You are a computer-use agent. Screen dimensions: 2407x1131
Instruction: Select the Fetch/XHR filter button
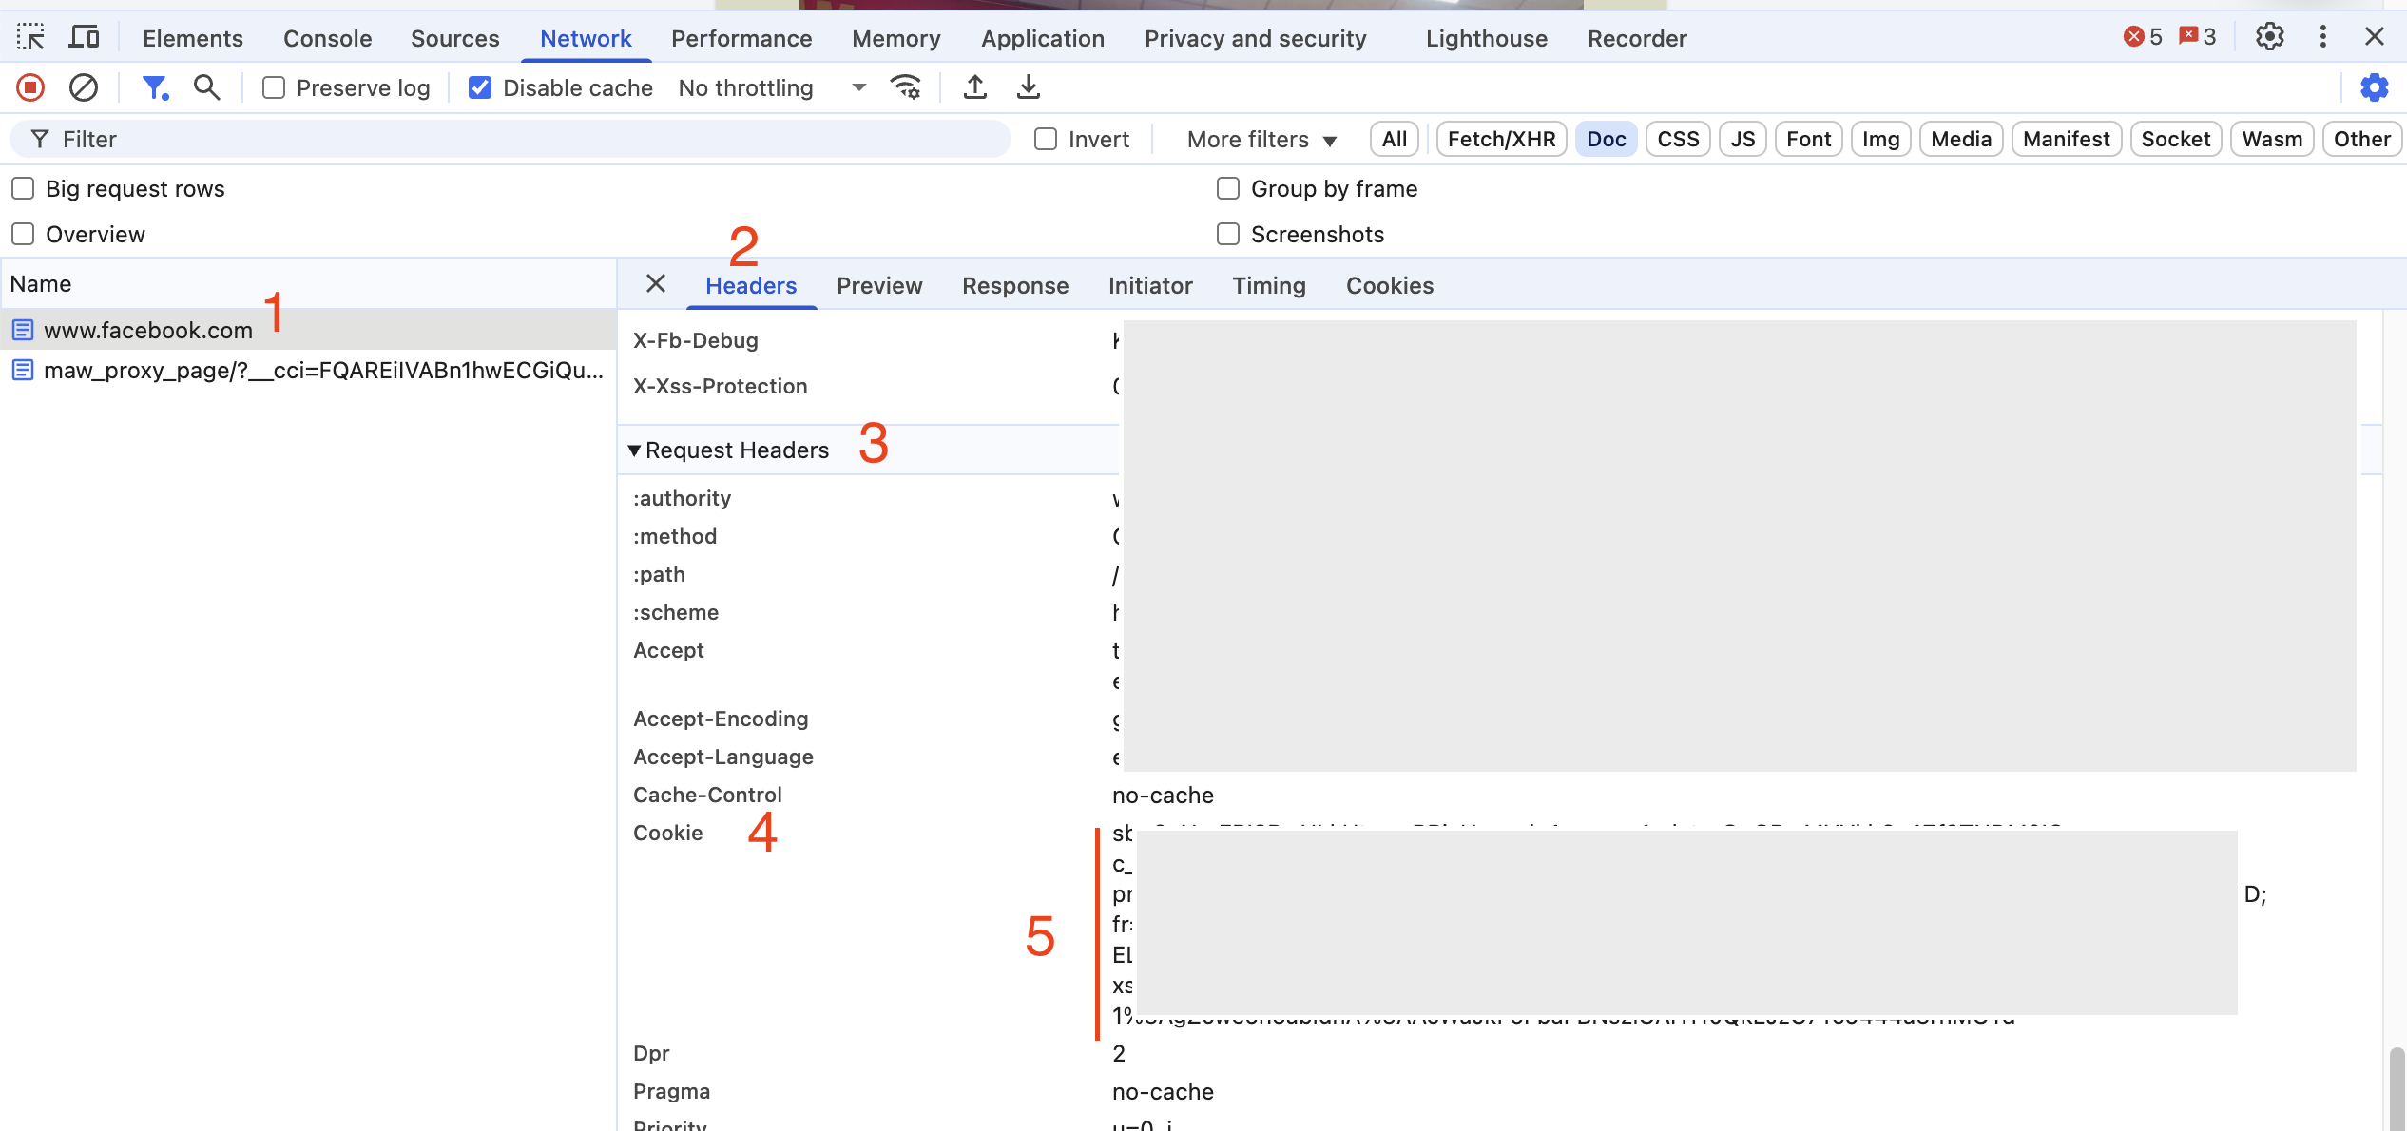[x=1500, y=139]
